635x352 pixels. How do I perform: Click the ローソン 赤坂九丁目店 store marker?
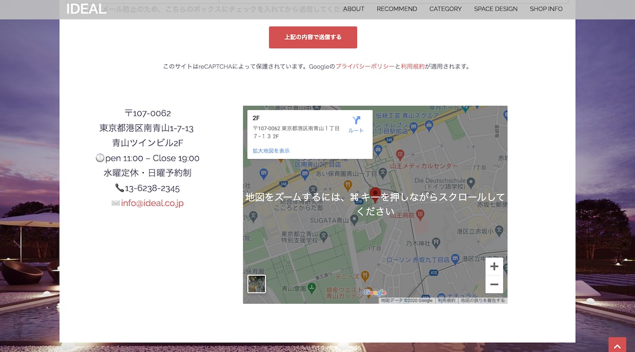click(x=455, y=258)
